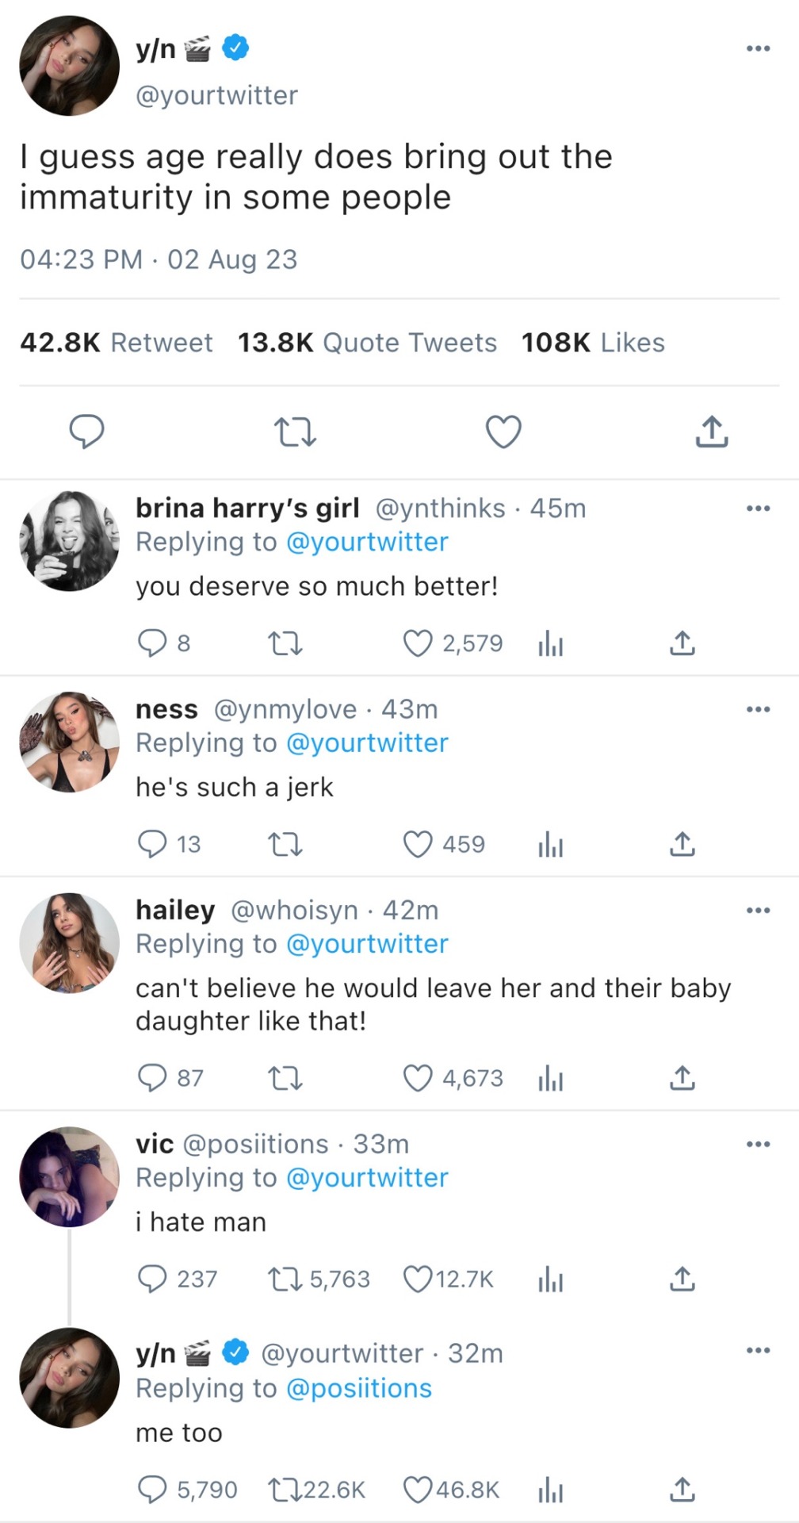799x1523 pixels.
Task: Open @posiitions mention link in y/n's reply
Action: [358, 1388]
